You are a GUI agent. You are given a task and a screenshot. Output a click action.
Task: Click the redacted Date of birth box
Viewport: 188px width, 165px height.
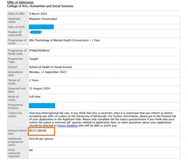click(41, 27)
